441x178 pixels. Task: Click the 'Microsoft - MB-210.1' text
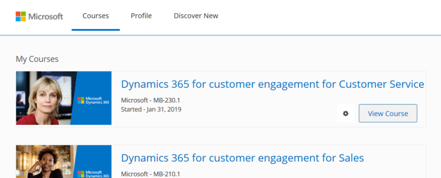(x=150, y=174)
